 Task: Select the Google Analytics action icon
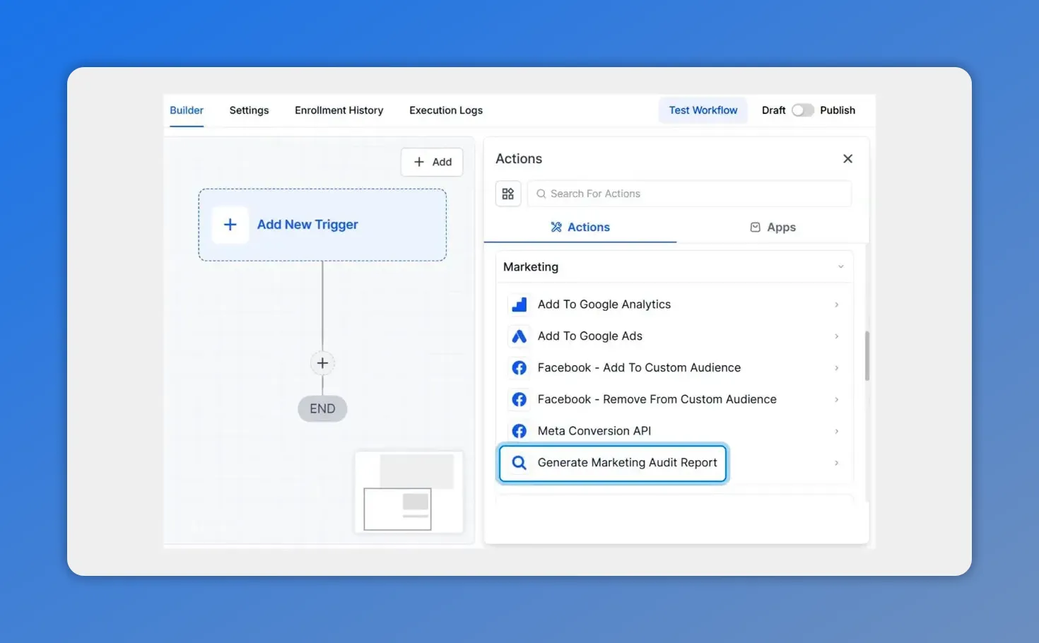point(519,304)
